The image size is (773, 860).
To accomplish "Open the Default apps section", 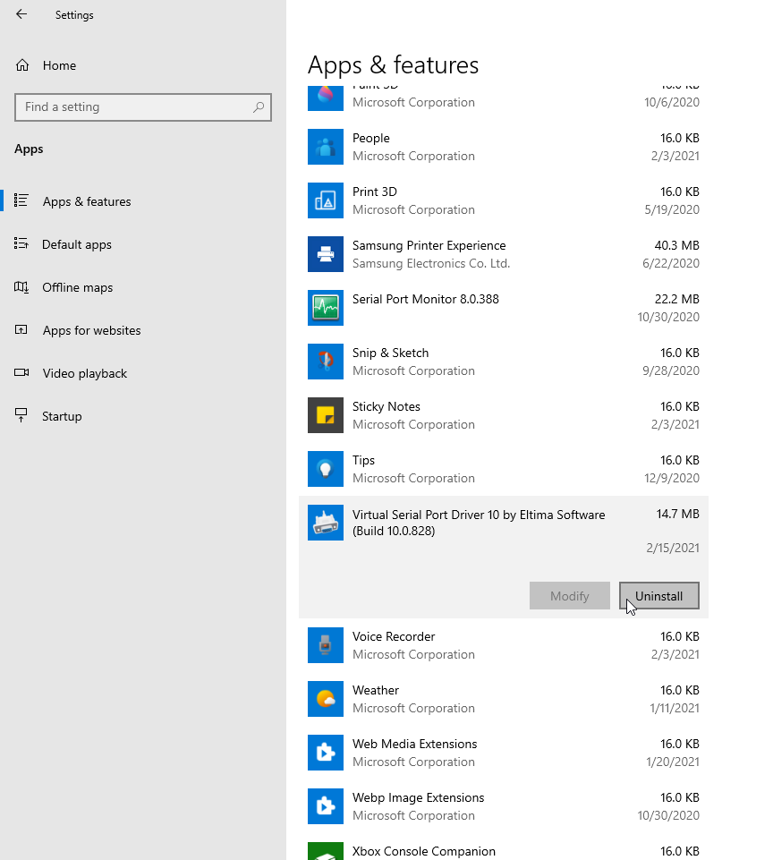I will (x=77, y=244).
